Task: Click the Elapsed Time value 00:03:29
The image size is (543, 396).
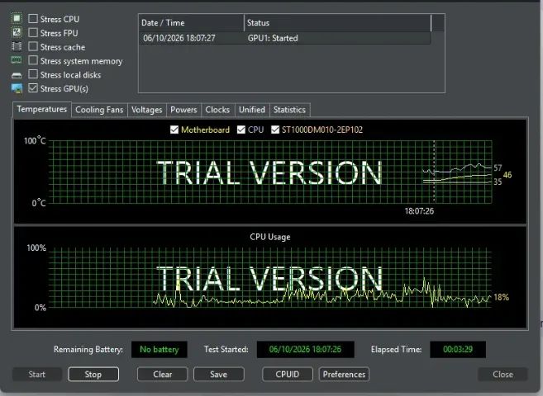Action: click(458, 349)
